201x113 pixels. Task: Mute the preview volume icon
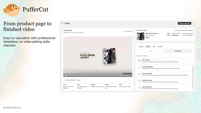(x=69, y=72)
